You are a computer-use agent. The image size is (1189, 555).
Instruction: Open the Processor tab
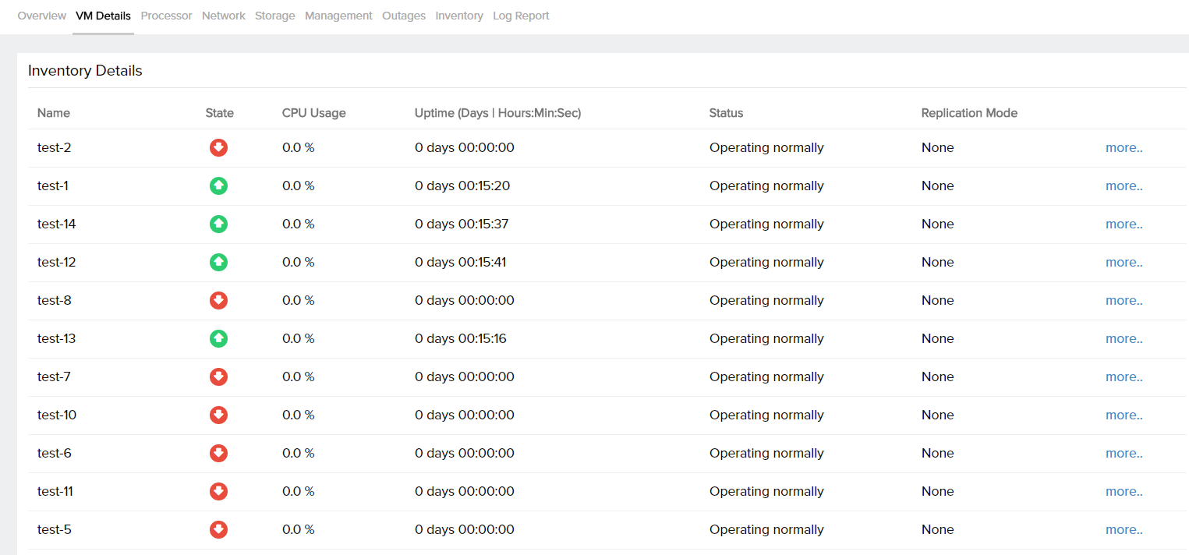[x=166, y=16]
